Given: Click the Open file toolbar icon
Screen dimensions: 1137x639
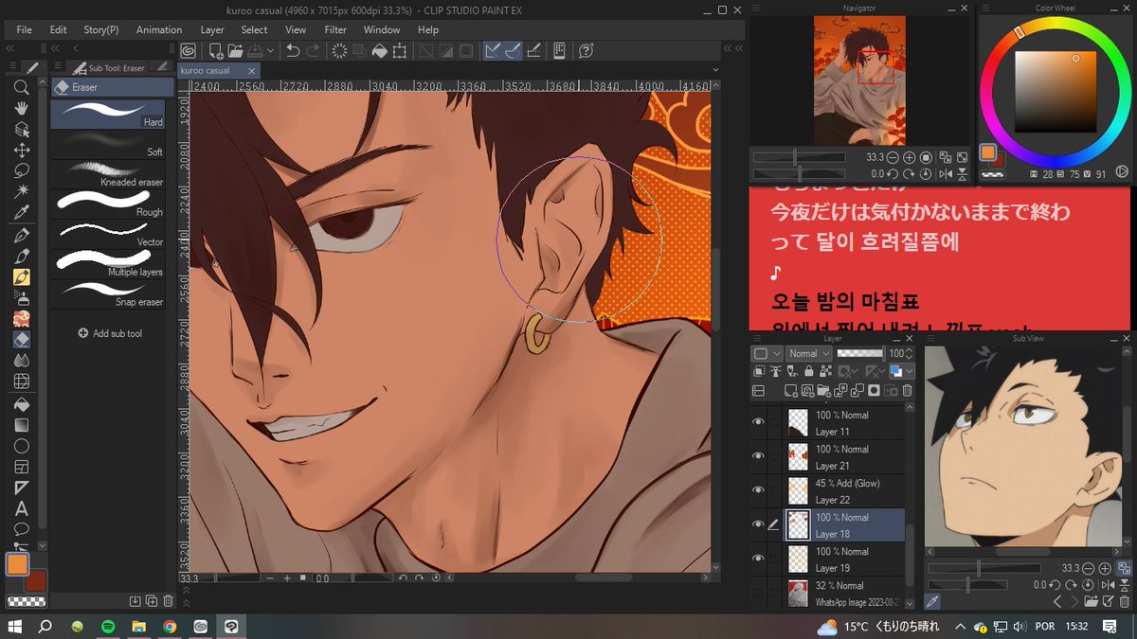Looking at the screenshot, I should click(235, 51).
